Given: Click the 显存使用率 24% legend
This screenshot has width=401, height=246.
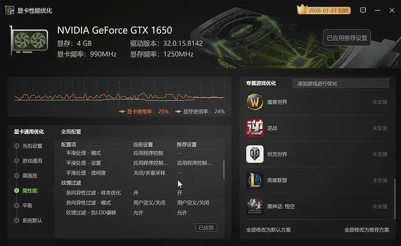Looking at the screenshot, I should (200, 111).
